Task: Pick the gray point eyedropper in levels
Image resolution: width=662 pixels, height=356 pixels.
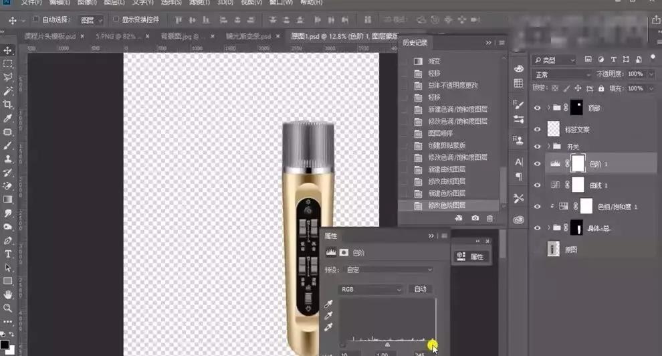Action: pyautogui.click(x=328, y=315)
